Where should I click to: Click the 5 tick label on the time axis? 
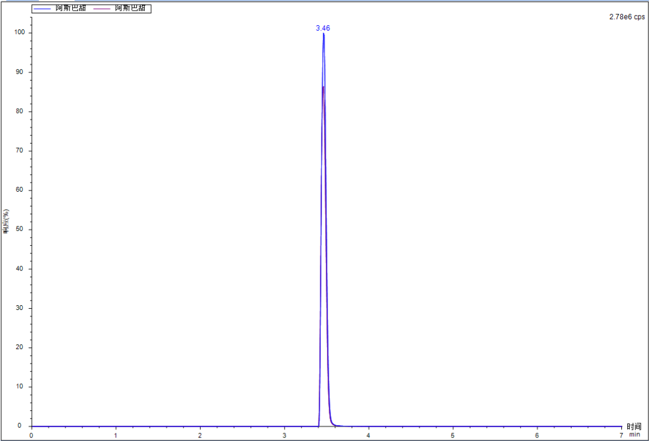pyautogui.click(x=452, y=435)
